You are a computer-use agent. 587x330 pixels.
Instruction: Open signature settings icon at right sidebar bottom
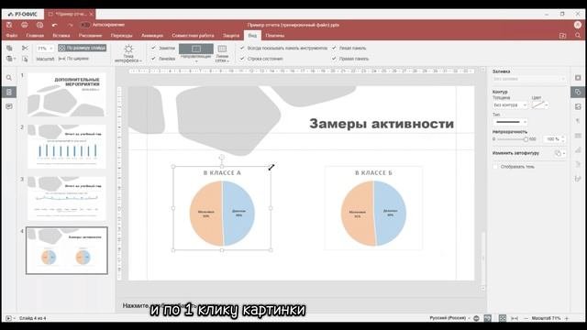click(x=578, y=179)
